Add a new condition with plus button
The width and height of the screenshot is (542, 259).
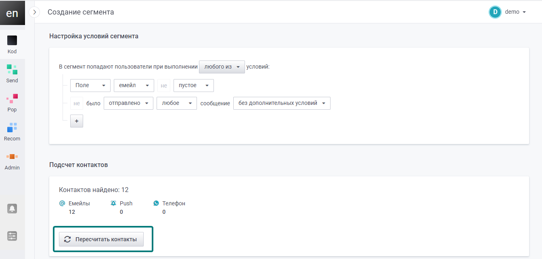pos(77,121)
